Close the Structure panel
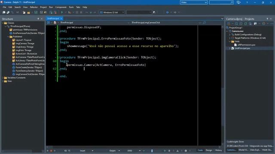 (42, 19)
